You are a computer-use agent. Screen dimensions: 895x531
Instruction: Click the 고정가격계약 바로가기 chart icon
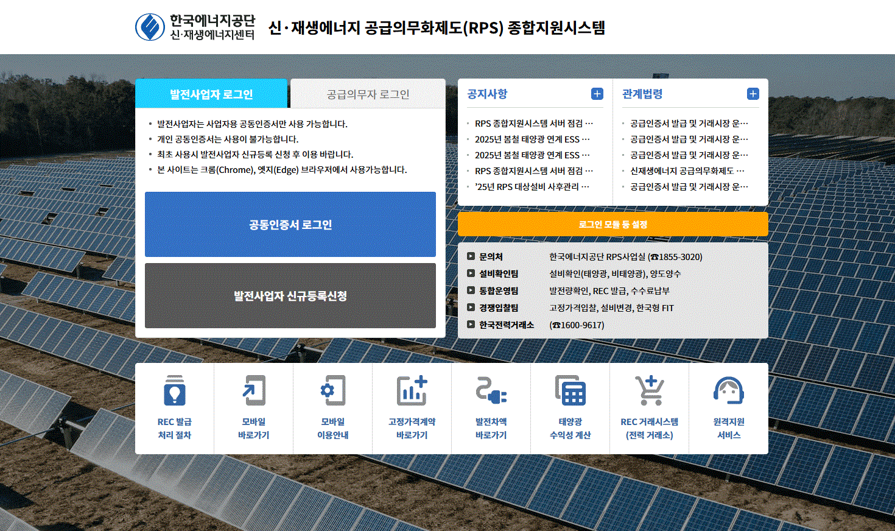(412, 391)
